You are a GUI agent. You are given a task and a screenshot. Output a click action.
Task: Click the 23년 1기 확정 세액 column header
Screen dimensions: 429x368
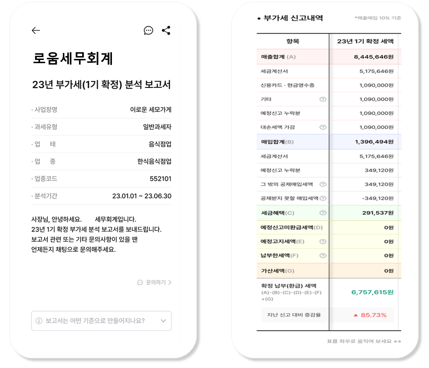coord(365,41)
